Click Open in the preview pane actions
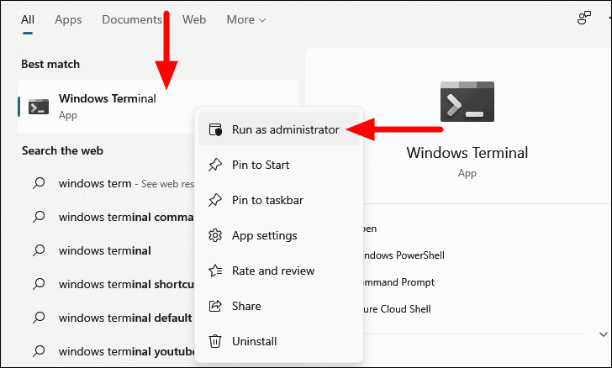Image resolution: width=612 pixels, height=368 pixels. [x=370, y=229]
